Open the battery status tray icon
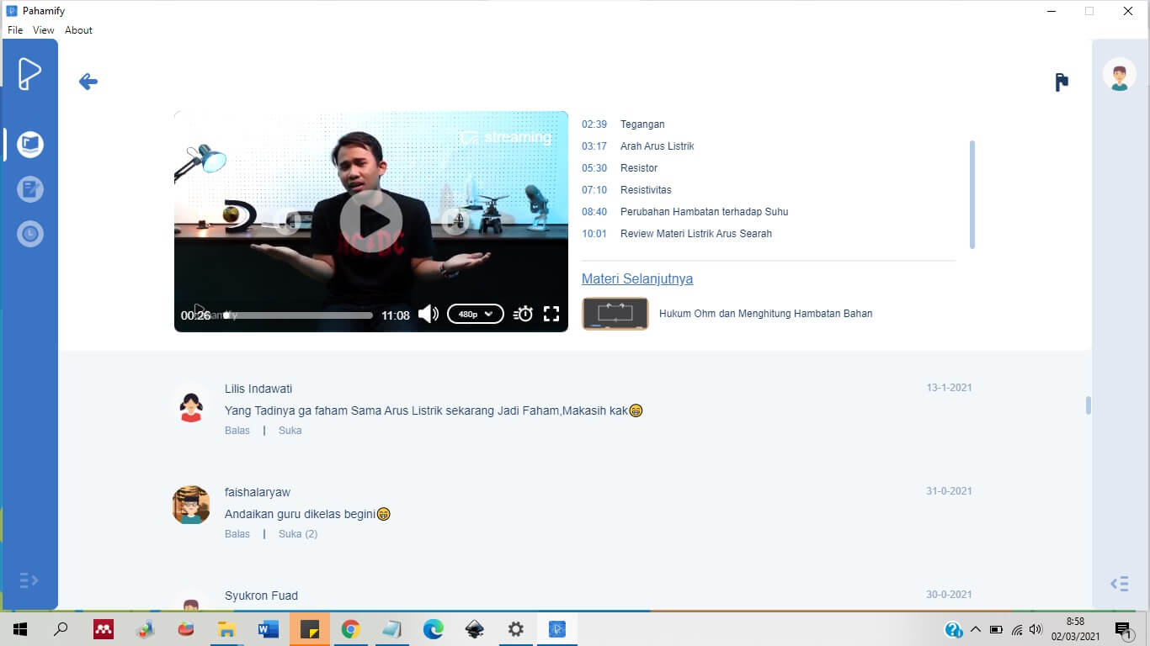This screenshot has width=1150, height=646. click(997, 629)
